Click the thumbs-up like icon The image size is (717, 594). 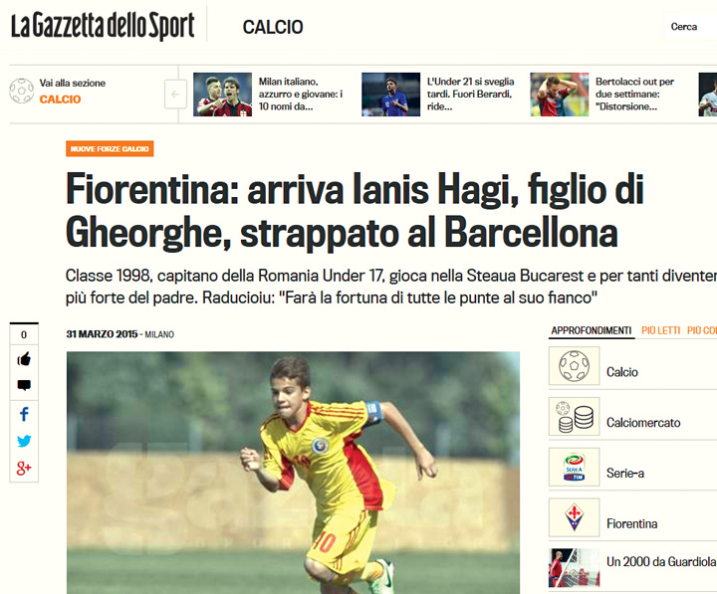point(24,359)
